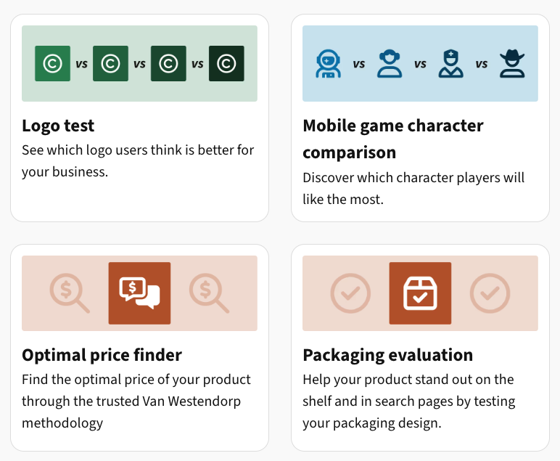Click the Packaging evaluation description text

tap(409, 401)
